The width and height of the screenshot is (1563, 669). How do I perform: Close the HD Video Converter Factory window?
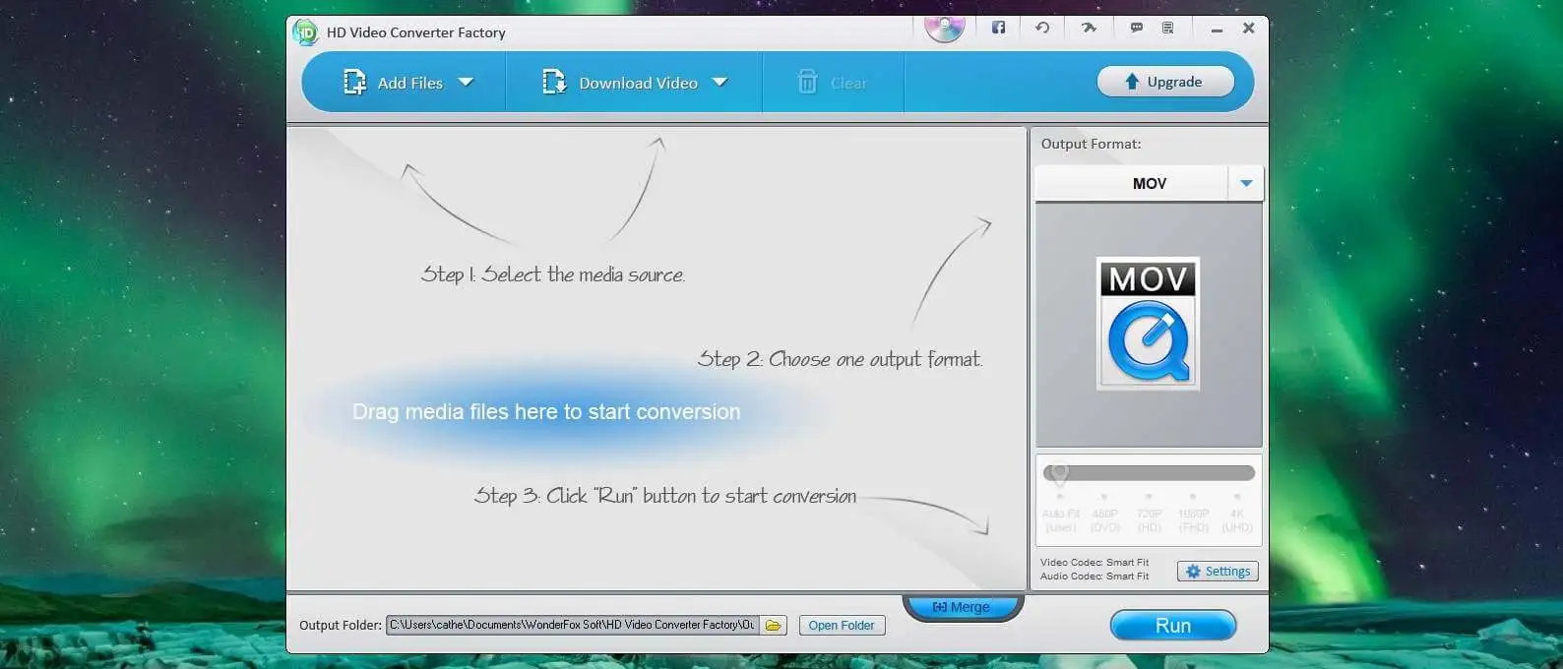coord(1248,28)
